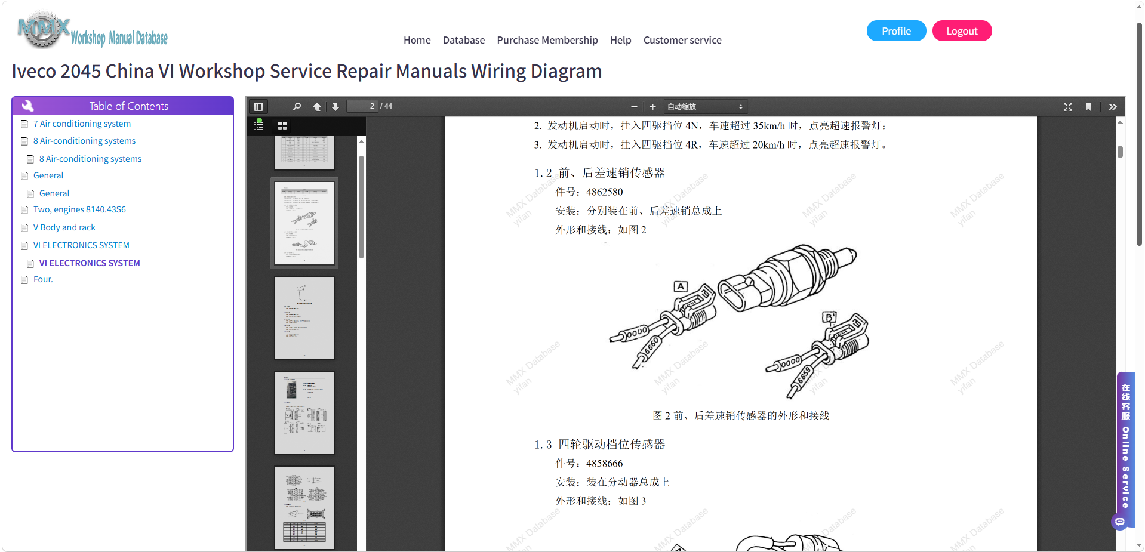Open top-level General entry
The image size is (1145, 552).
[x=48, y=175]
